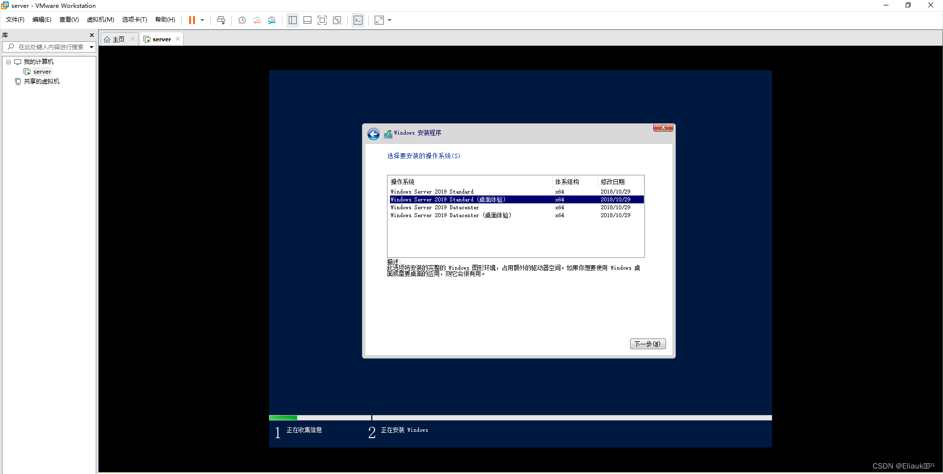This screenshot has height=474, width=943.
Task: Select the server VM in the library
Action: [x=42, y=72]
